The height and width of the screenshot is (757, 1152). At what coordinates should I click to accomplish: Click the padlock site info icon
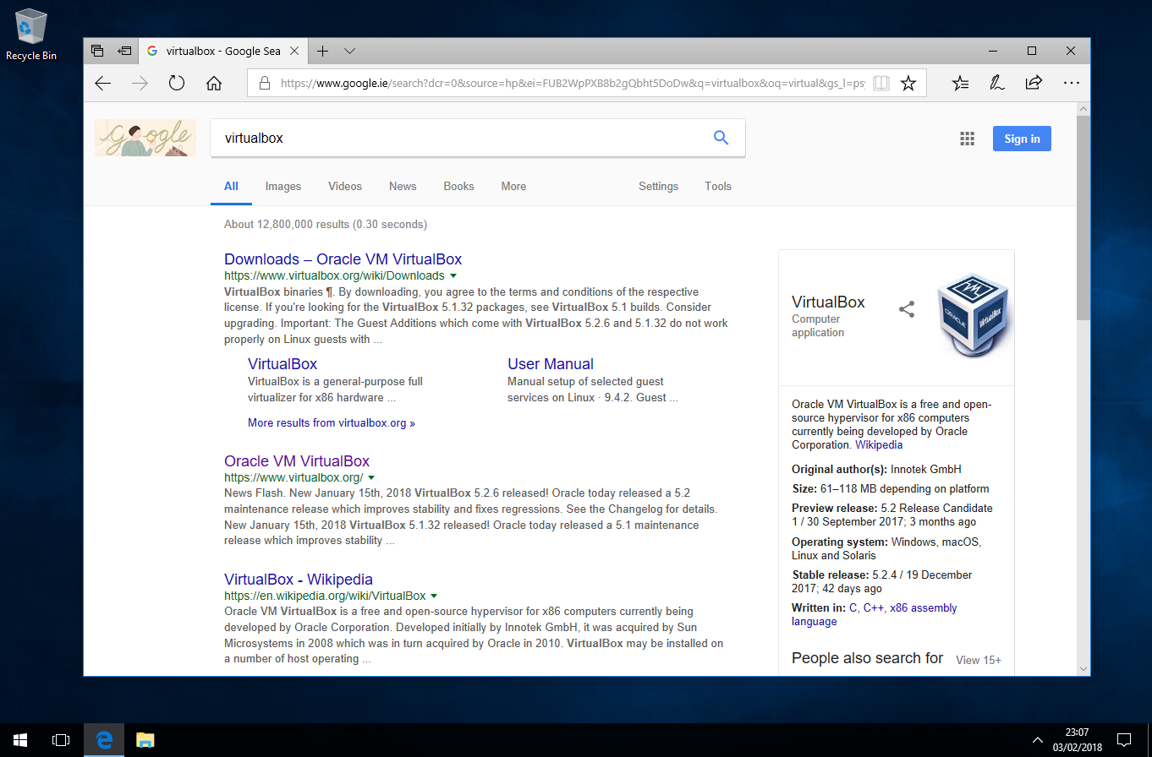pyautogui.click(x=264, y=84)
